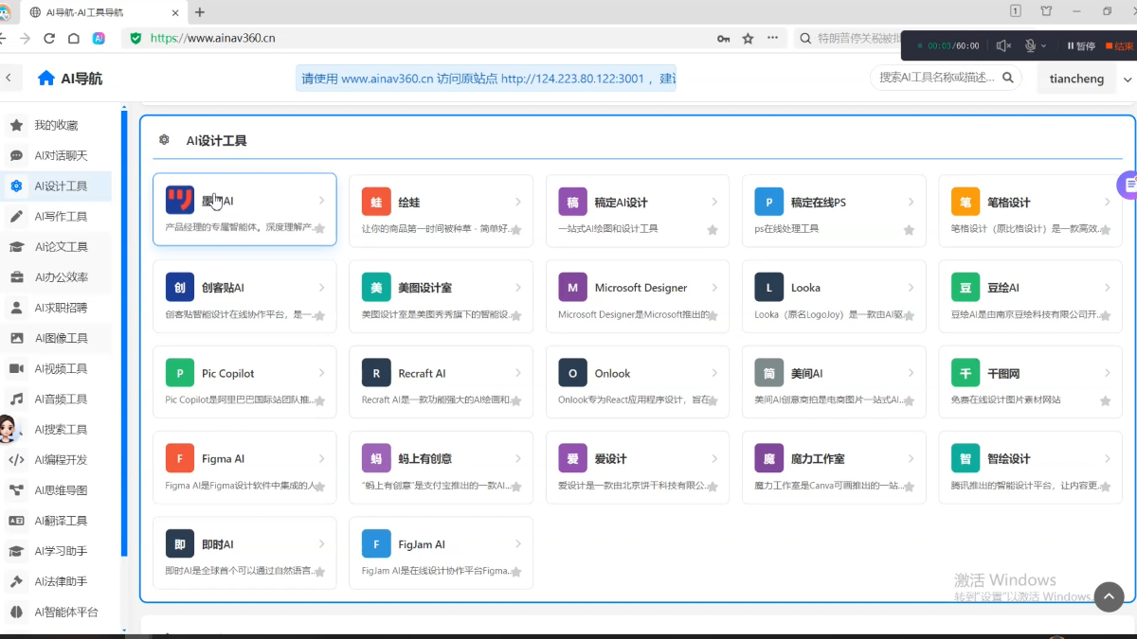Click the AI编程开发 code brackets icon

click(17, 460)
